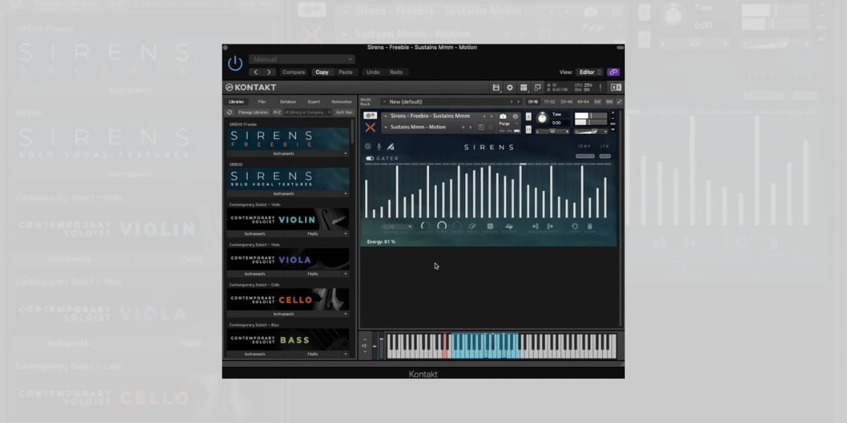Adjust the Tune knob
The width and height of the screenshot is (847, 423).
click(542, 118)
